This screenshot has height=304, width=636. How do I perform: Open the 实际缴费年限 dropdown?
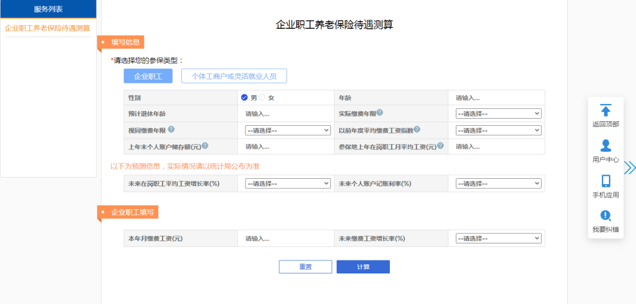(x=498, y=114)
